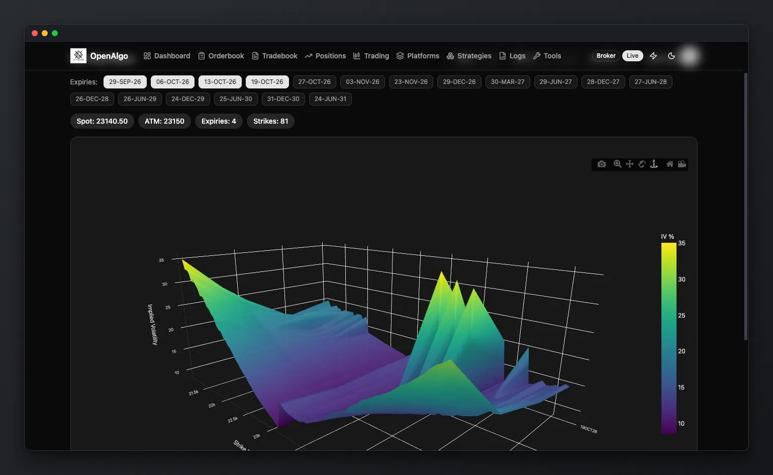
Task: Select the orbital rotation tool
Action: (642, 164)
